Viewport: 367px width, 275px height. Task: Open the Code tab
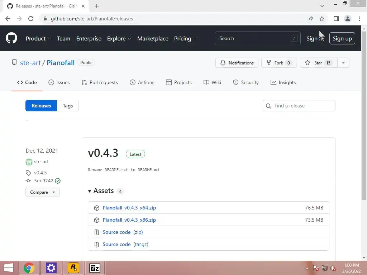(x=27, y=83)
